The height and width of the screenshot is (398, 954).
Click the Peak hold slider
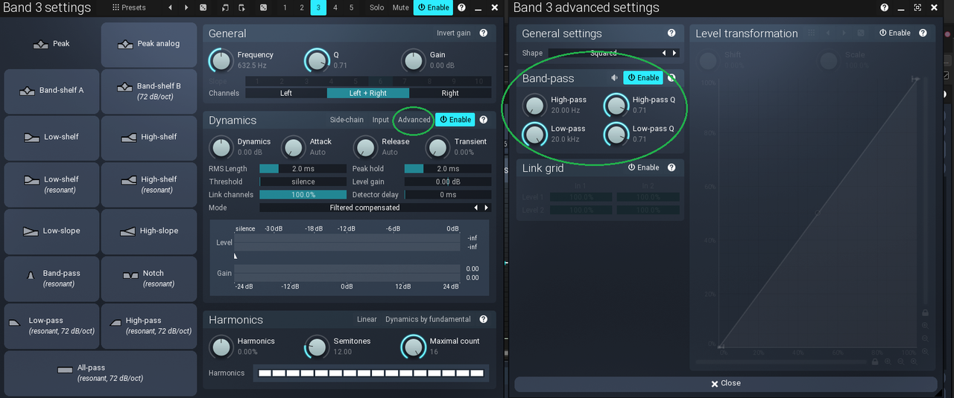click(448, 169)
